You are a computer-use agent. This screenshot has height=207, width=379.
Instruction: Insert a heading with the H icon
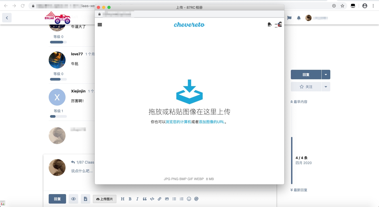click(x=122, y=199)
